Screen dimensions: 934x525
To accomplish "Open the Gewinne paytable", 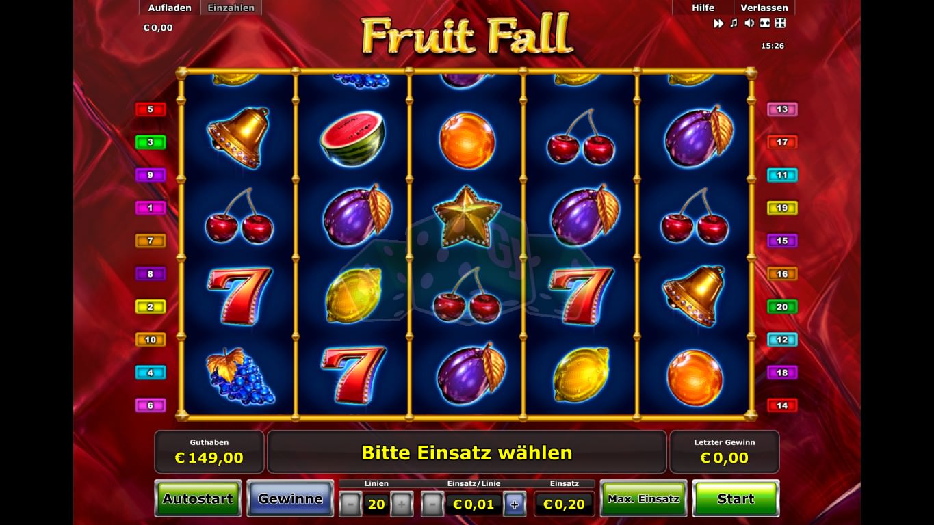I will pyautogui.click(x=290, y=499).
